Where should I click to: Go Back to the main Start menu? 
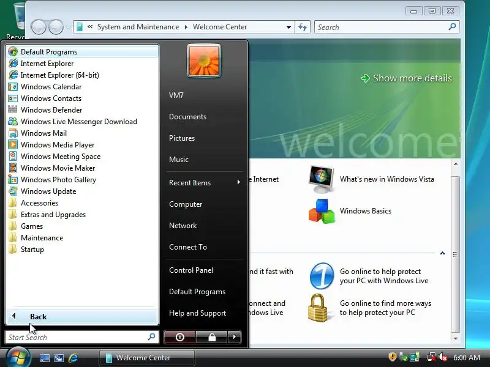(83, 316)
